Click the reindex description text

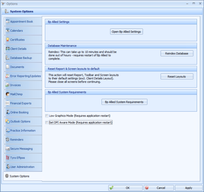click(82, 55)
